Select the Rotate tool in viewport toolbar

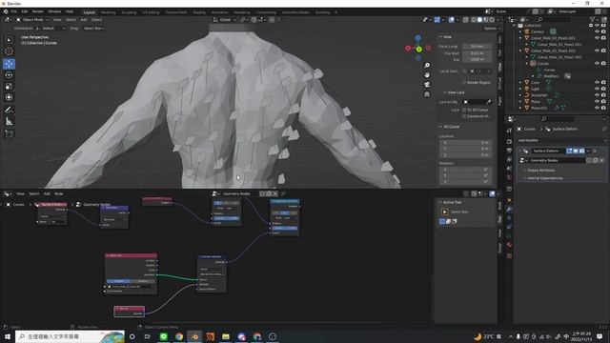(x=9, y=75)
